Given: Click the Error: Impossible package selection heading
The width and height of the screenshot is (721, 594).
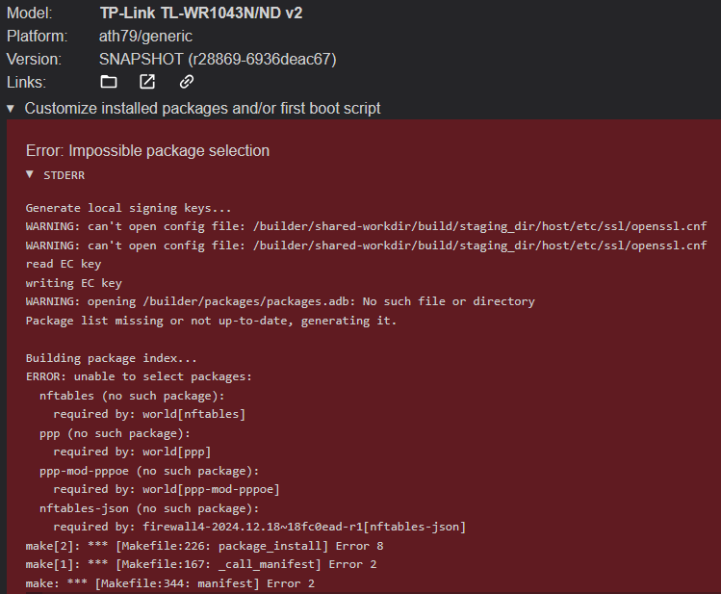Looking at the screenshot, I should point(147,151).
